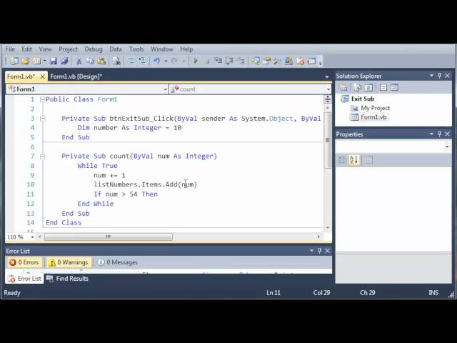Toggle the 0 Warnings filter
The image size is (457, 343).
pos(69,262)
